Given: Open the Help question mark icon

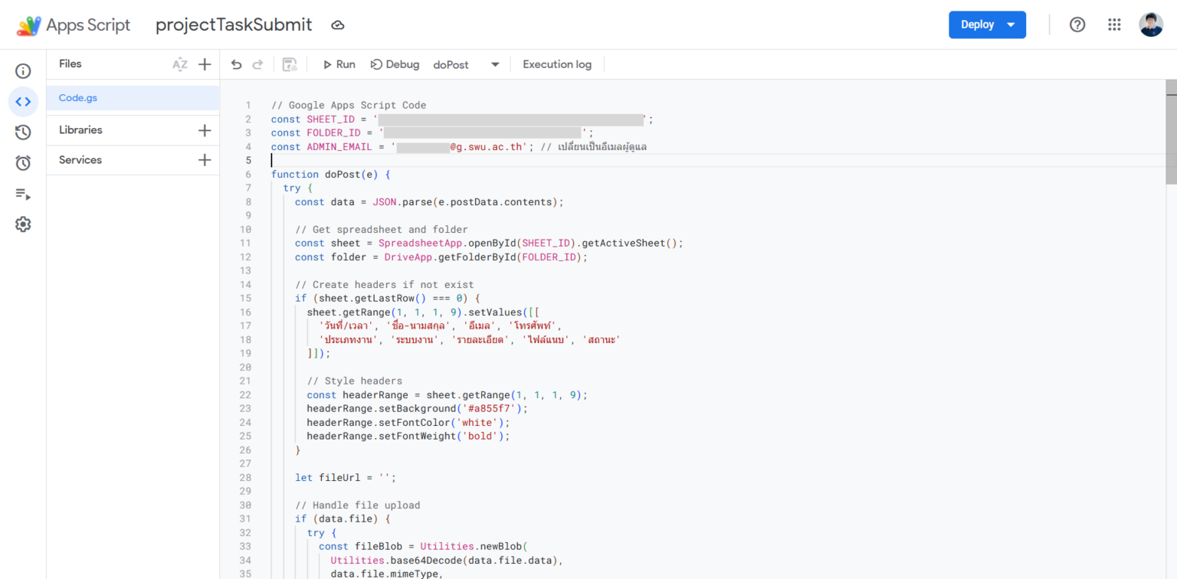Looking at the screenshot, I should [1077, 25].
